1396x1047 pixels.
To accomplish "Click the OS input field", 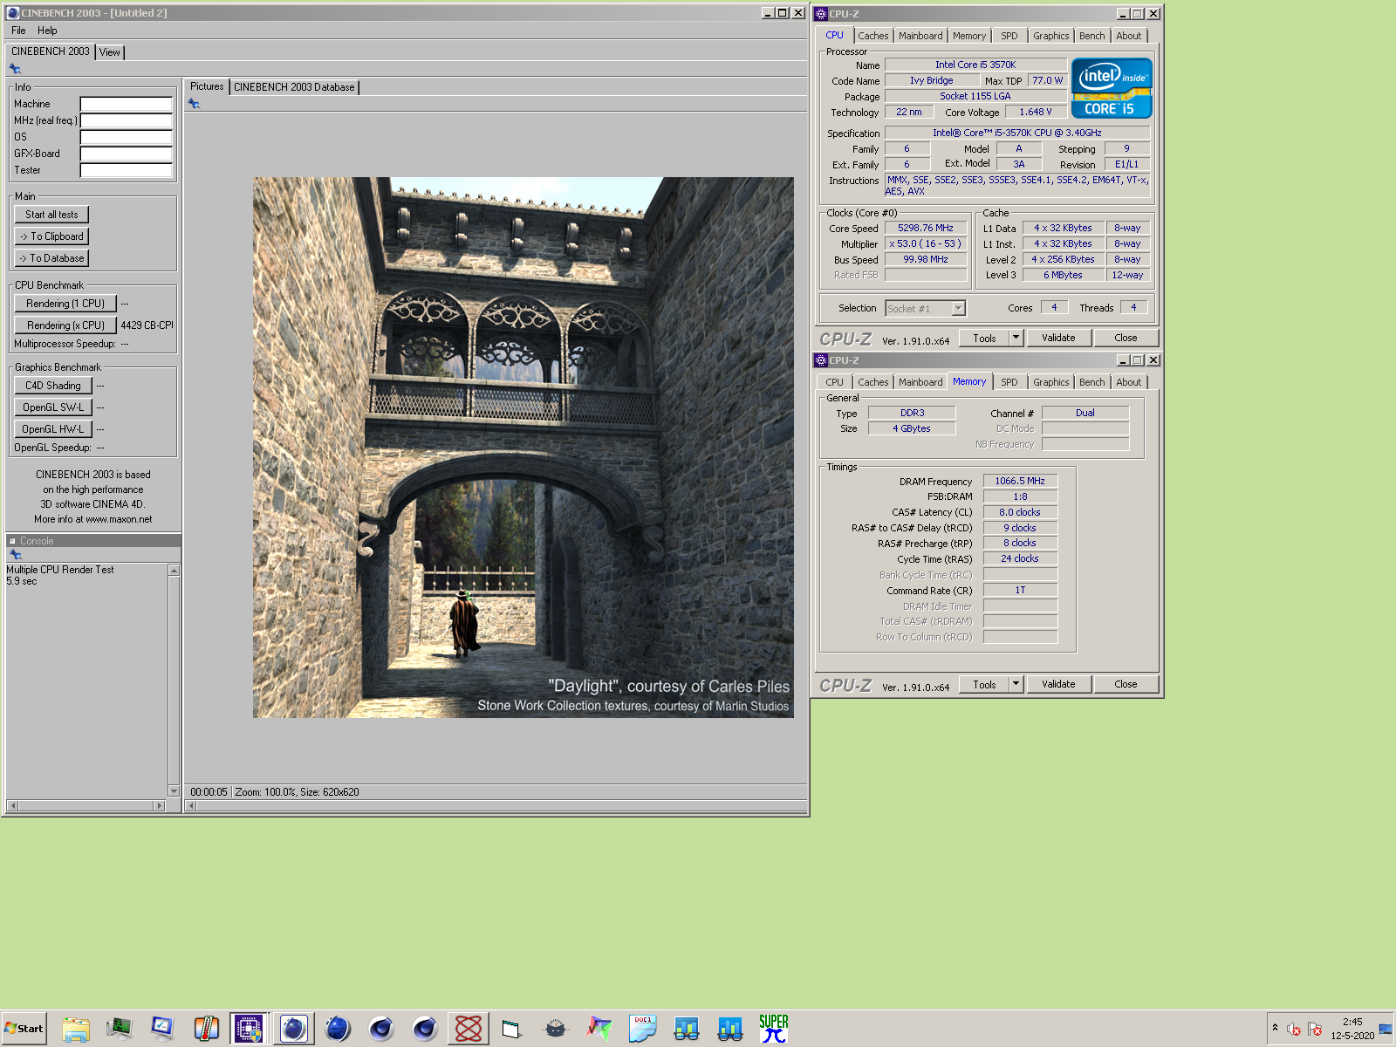I will 127,137.
